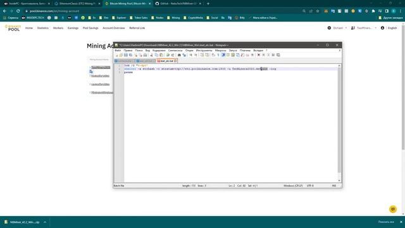Click the Run Macro Multiple Times icon
The height and width of the screenshot is (228, 405).
(x=273, y=55)
